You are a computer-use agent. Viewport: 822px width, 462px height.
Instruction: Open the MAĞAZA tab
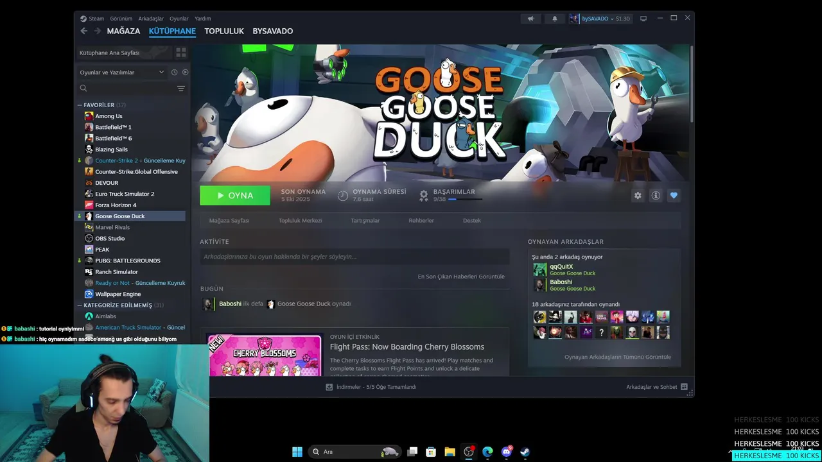pyautogui.click(x=123, y=31)
